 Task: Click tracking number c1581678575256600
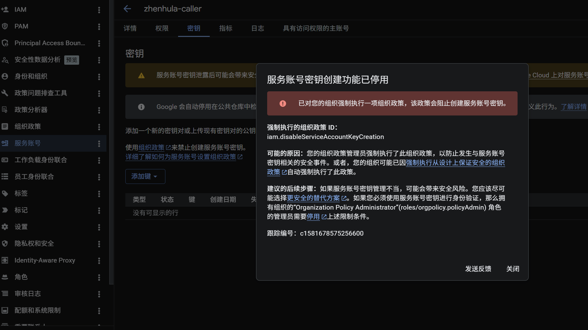(x=332, y=233)
